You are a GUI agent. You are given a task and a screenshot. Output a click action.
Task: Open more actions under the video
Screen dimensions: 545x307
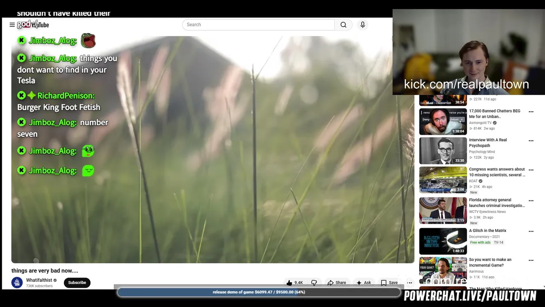pos(410,283)
